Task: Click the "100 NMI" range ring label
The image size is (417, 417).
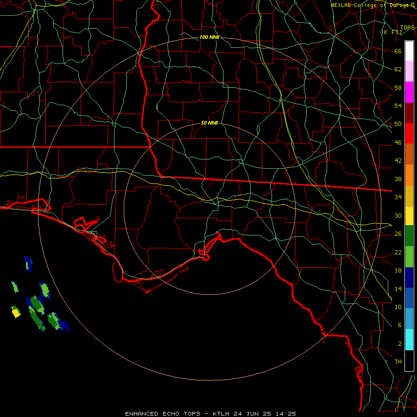Action: coord(209,37)
